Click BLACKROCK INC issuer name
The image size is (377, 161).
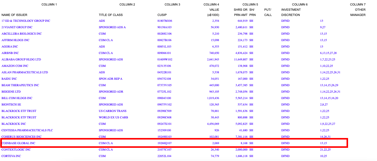coord(14,124)
